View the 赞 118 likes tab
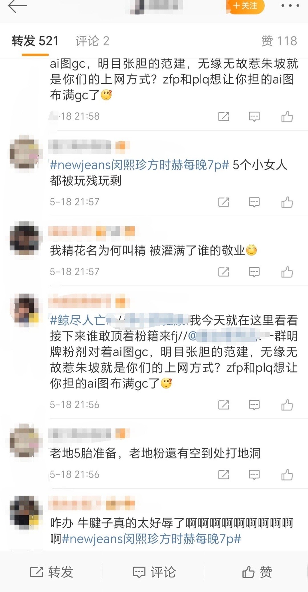308x592 pixels. tap(279, 41)
